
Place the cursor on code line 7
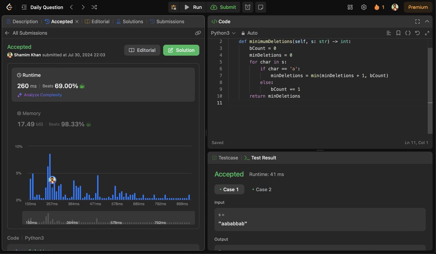[330, 75]
